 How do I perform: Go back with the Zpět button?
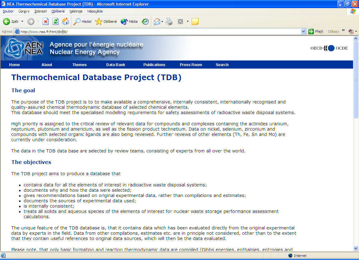coord(11,22)
